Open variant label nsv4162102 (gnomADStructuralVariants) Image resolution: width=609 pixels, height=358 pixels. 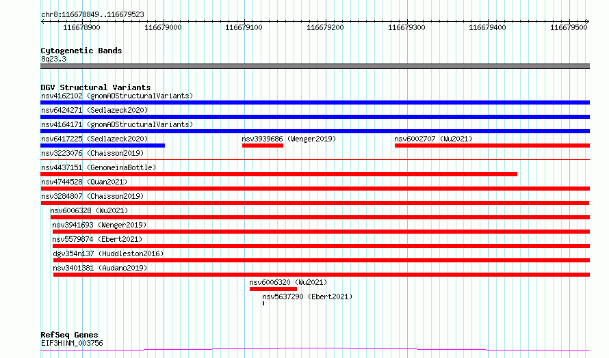click(x=117, y=96)
